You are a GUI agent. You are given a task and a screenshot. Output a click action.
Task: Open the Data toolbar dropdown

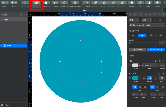[x=14, y=2]
